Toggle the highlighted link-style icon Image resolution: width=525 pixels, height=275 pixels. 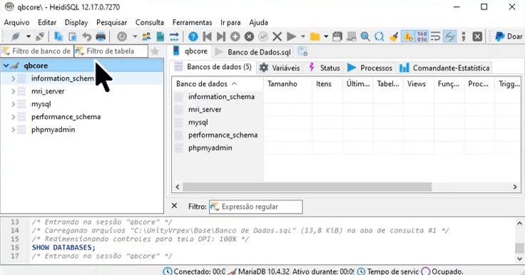(x=449, y=36)
